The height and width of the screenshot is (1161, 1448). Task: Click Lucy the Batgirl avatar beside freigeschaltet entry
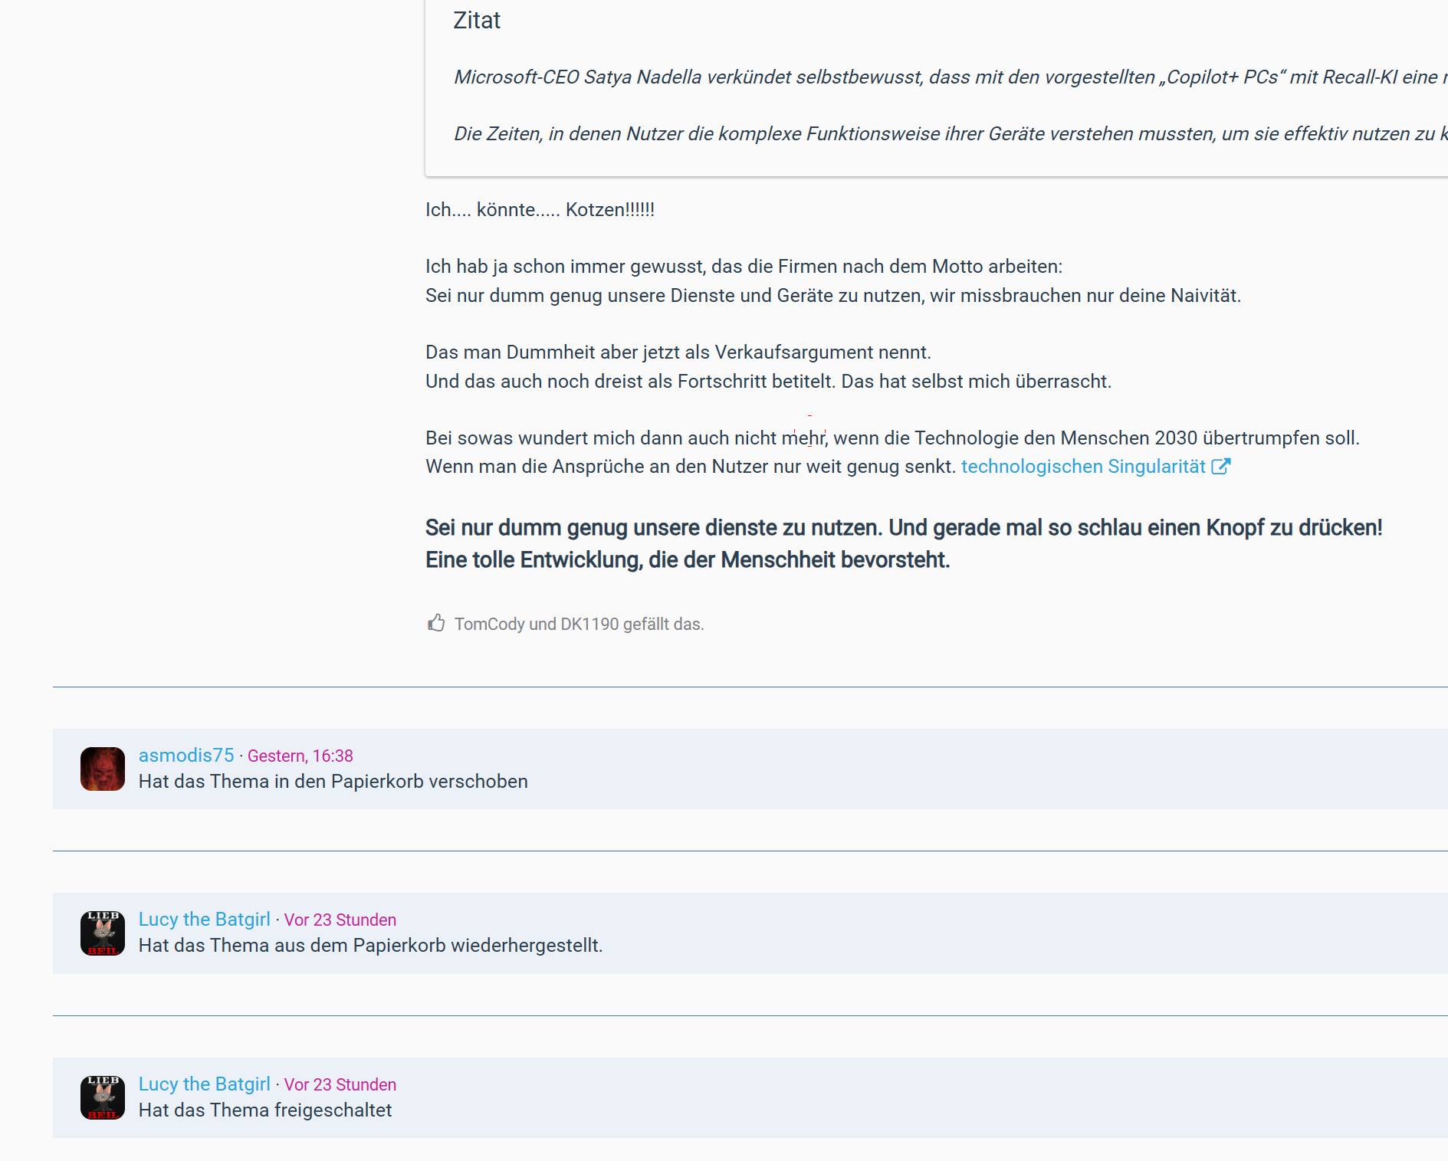click(x=103, y=1097)
